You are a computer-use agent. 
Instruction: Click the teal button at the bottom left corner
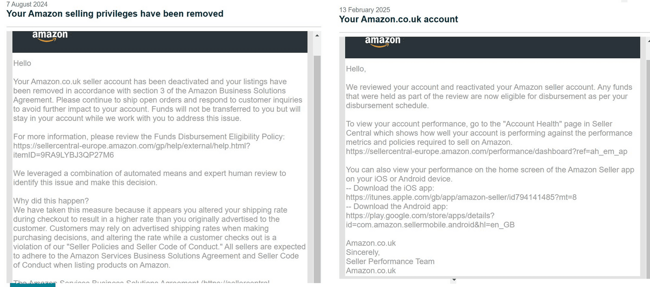(33, 285)
